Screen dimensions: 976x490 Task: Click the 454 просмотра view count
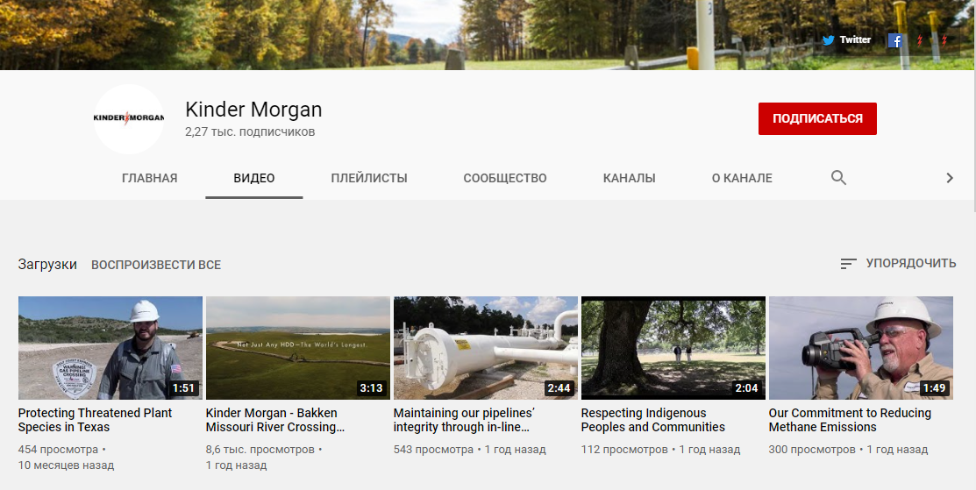58,449
